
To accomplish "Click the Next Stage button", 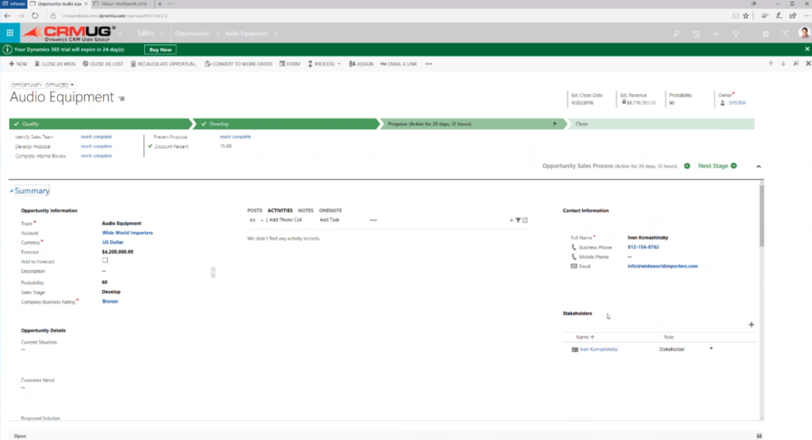I will pos(717,166).
